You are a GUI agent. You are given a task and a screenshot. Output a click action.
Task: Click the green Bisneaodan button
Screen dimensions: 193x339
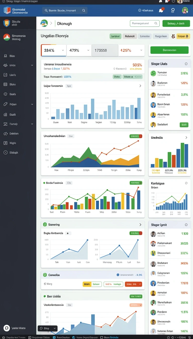tap(169, 50)
